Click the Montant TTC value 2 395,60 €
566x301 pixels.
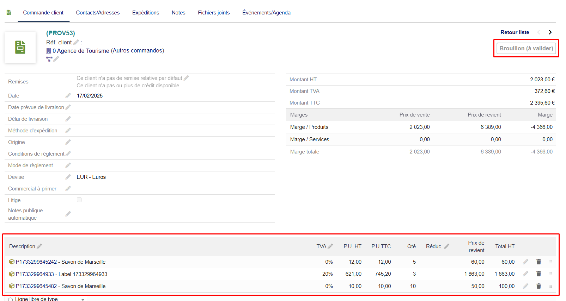[x=542, y=103]
